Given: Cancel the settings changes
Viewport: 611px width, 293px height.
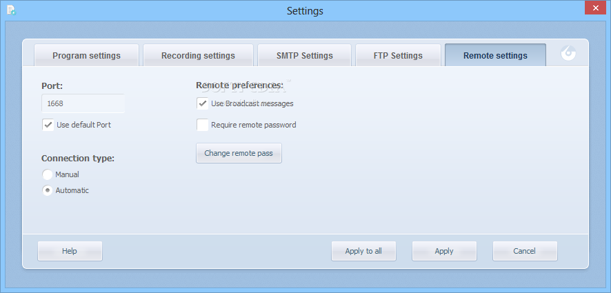Looking at the screenshot, I should click(x=525, y=251).
